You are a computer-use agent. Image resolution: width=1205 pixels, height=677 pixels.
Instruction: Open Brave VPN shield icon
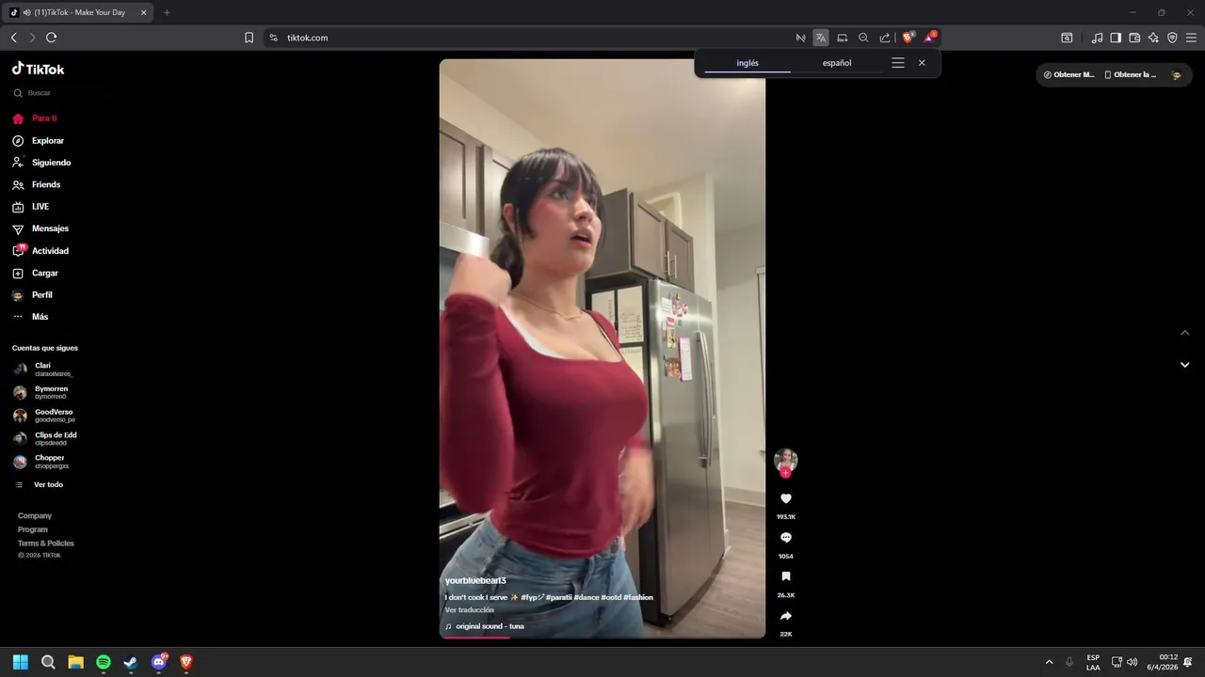(1172, 38)
